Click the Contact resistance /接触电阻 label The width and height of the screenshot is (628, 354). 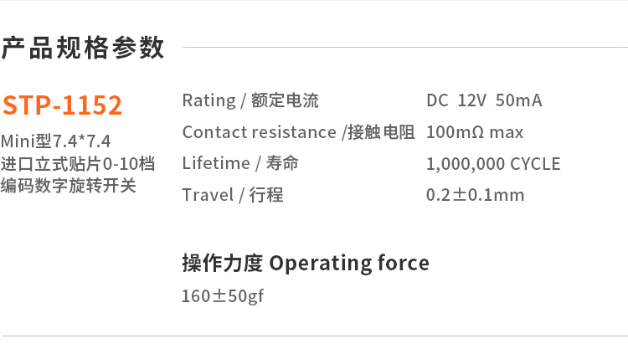pyautogui.click(x=298, y=132)
